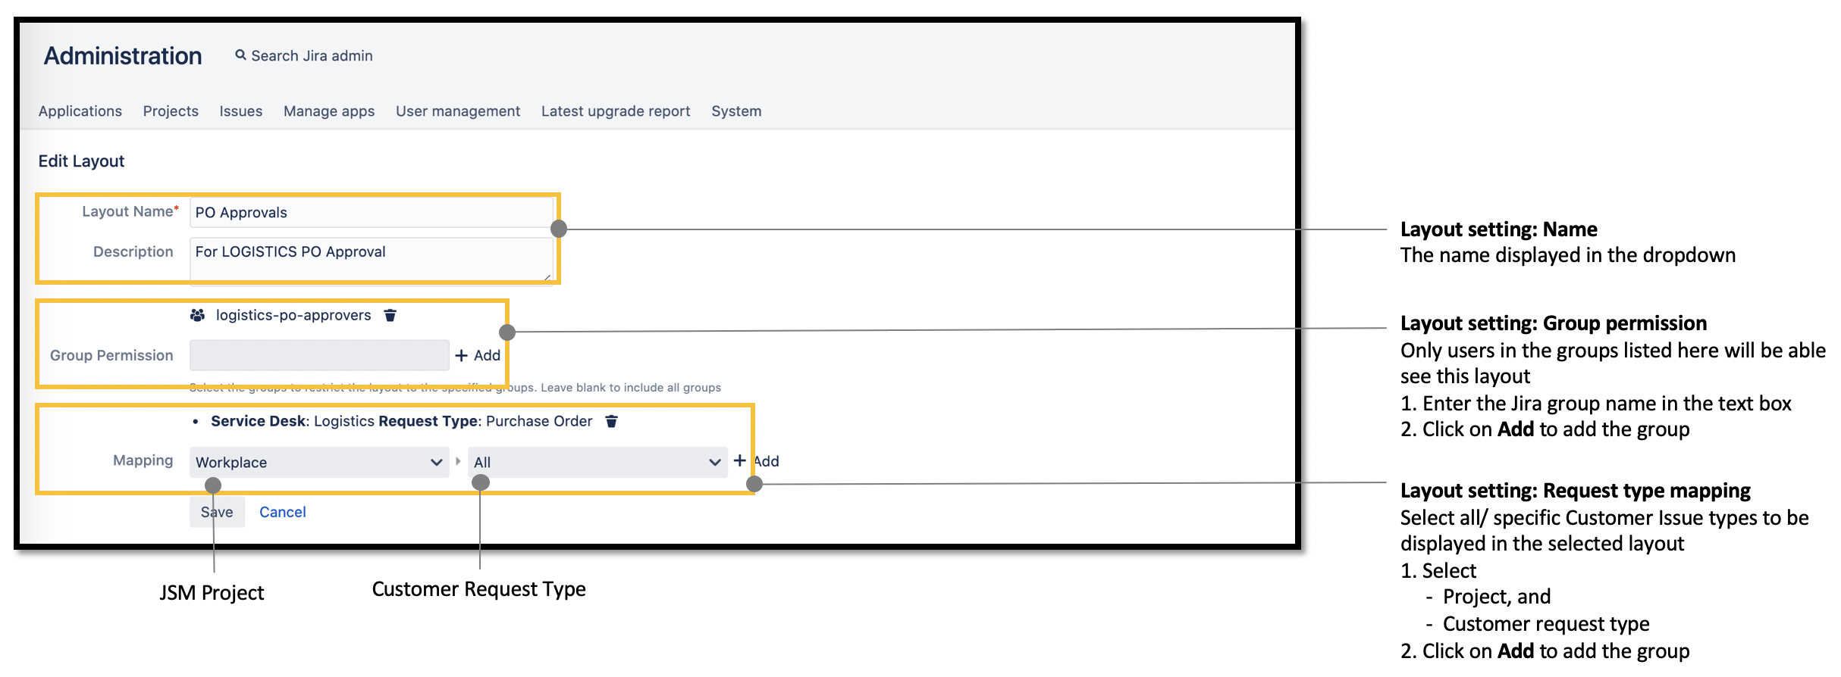The image size is (1841, 677).
Task: Open the User management tab
Action: point(458,111)
